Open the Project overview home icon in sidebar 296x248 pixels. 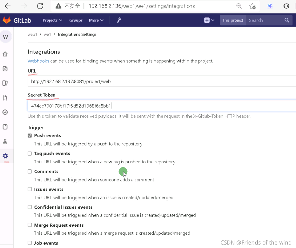[x=5, y=54]
